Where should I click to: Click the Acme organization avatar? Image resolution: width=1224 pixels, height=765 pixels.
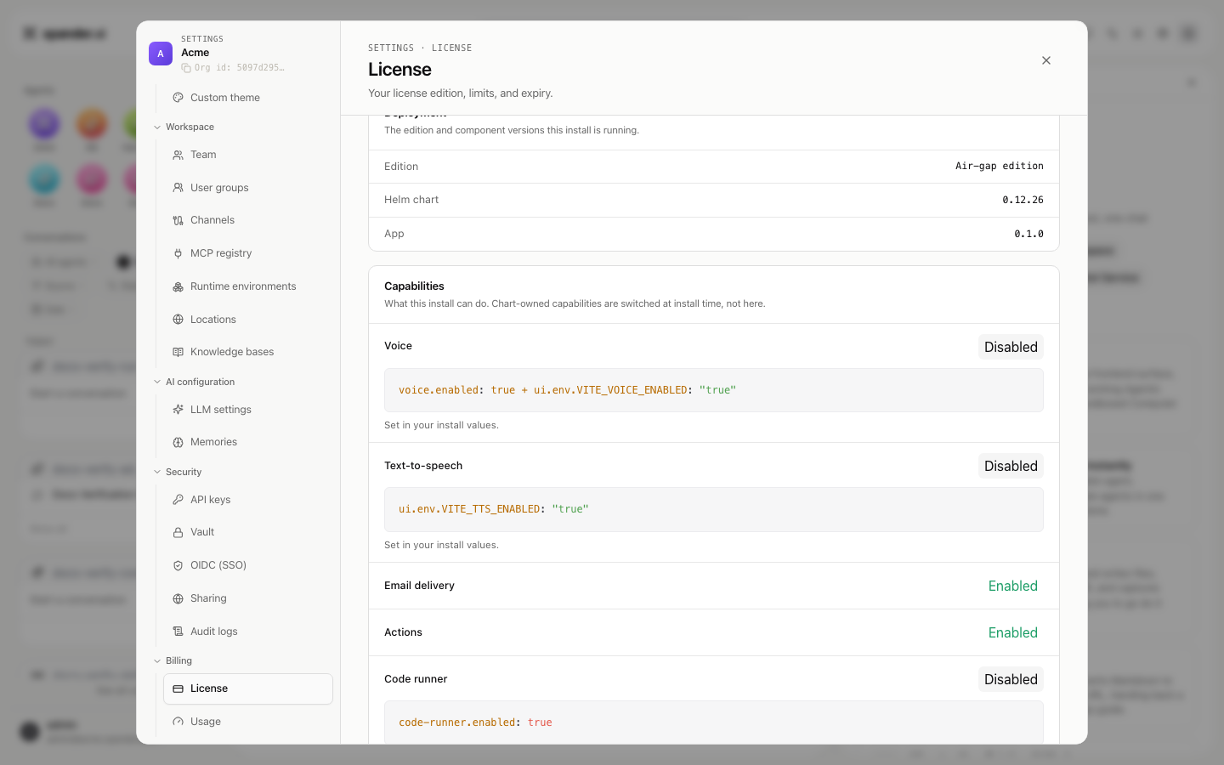[x=161, y=54]
